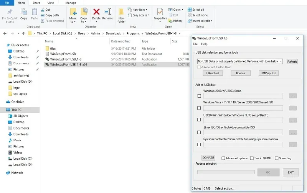Image resolution: width=307 pixels, height=193 pixels.
Task: Toggle Test in QEMU checkbox
Action: [252, 158]
